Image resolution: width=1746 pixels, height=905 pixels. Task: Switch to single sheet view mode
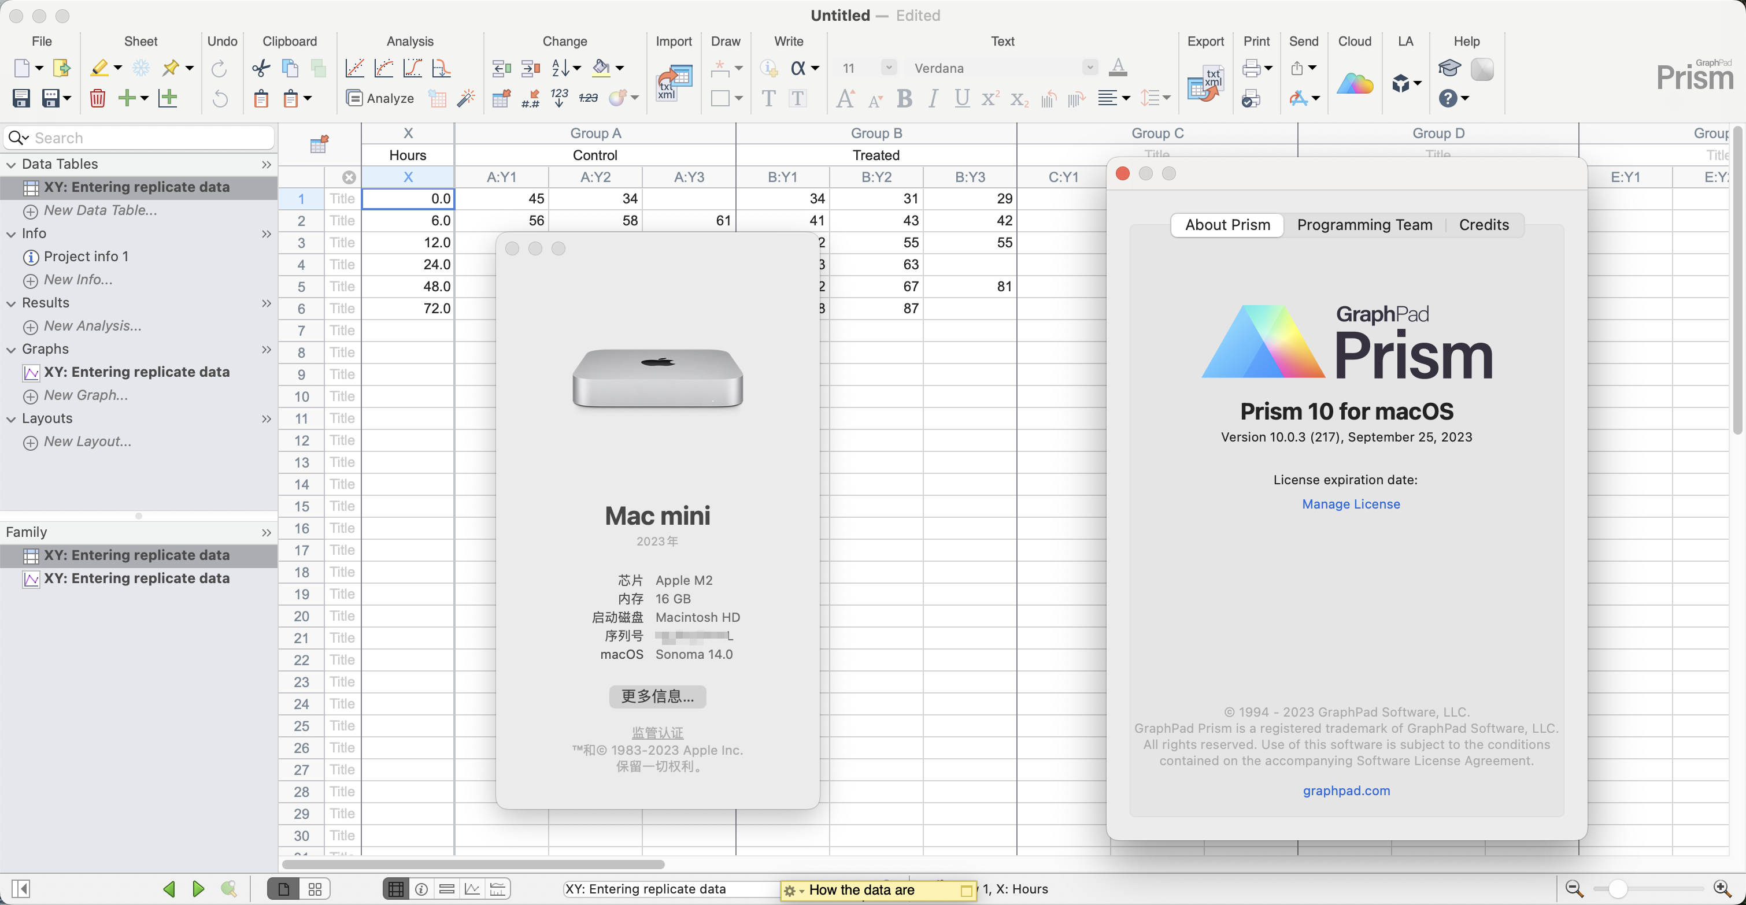pyautogui.click(x=283, y=889)
